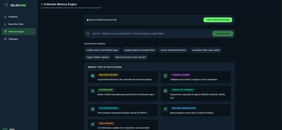This screenshot has height=130, width=282.
Task: Click 'Meteorological records tied to incident timelines' text
Action: point(192,113)
